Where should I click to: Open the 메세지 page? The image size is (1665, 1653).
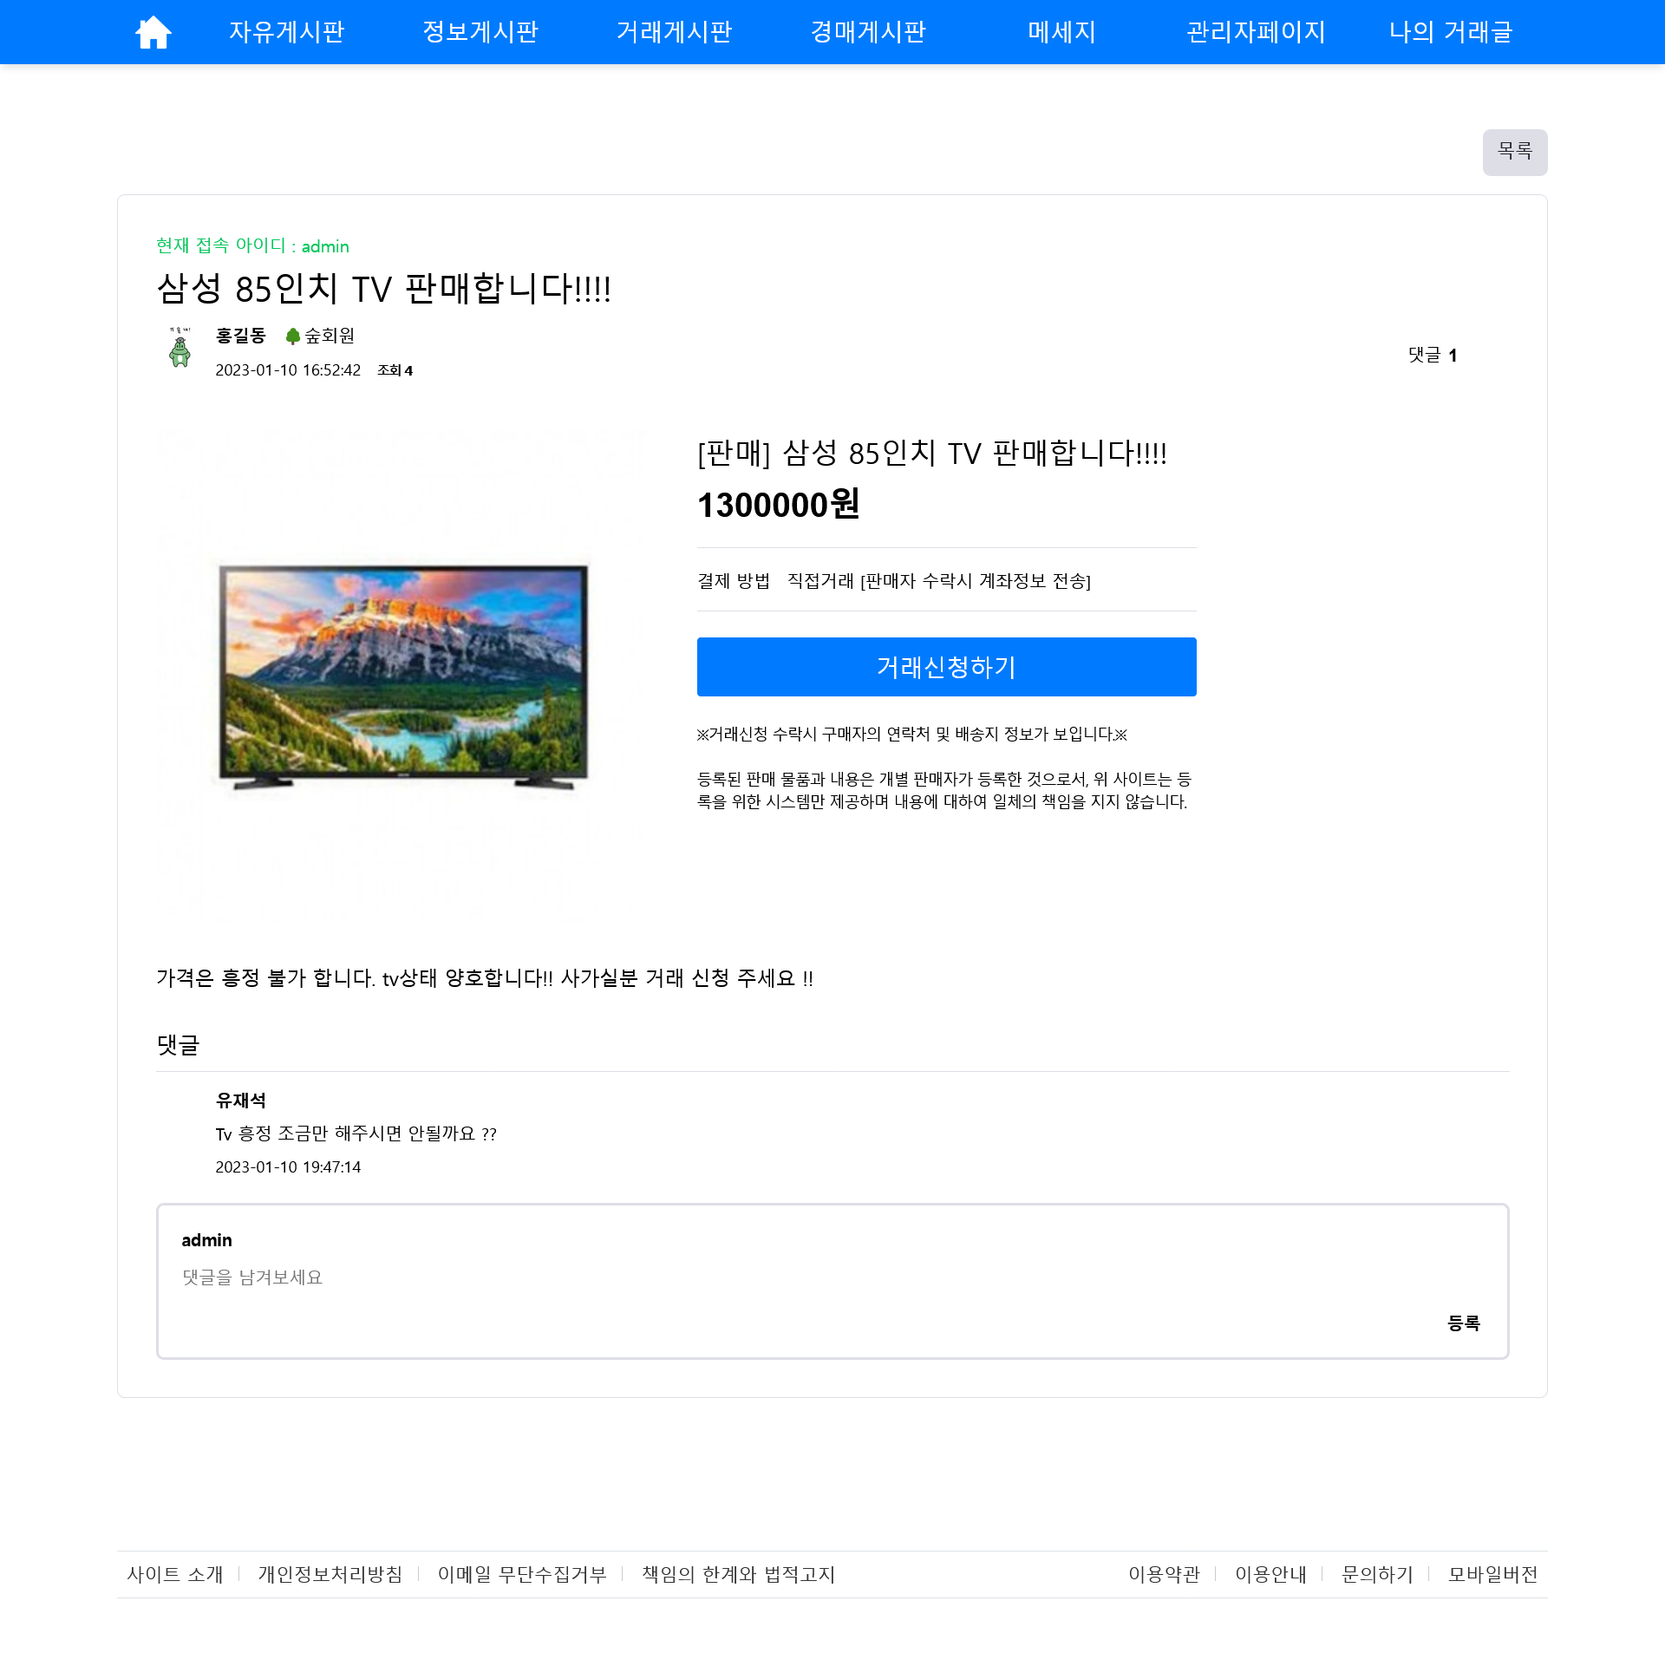pos(1060,32)
